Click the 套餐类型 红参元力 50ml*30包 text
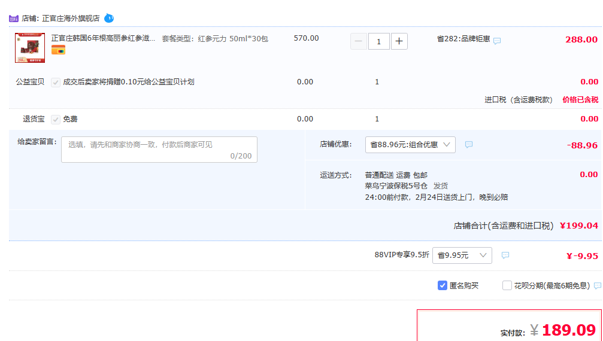The width and height of the screenshot is (603, 341). [214, 39]
